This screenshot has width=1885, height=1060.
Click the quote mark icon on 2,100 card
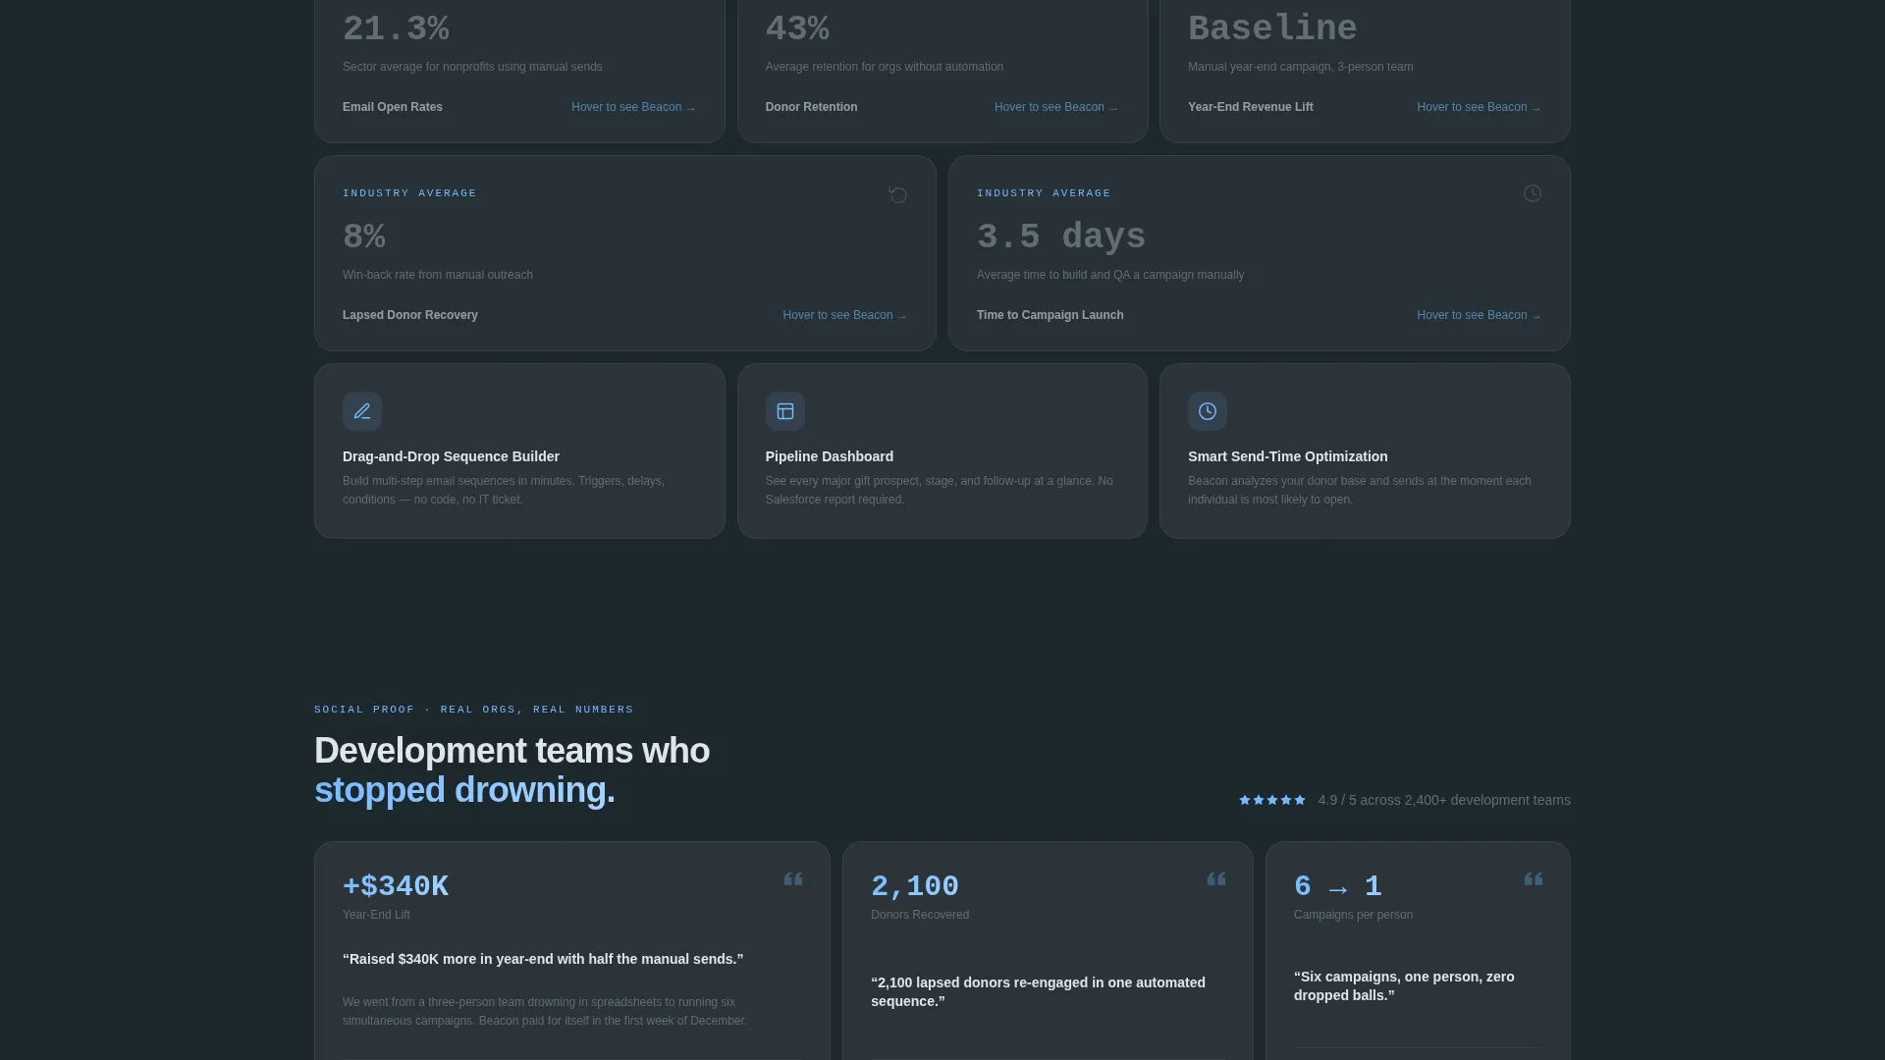point(1216,879)
